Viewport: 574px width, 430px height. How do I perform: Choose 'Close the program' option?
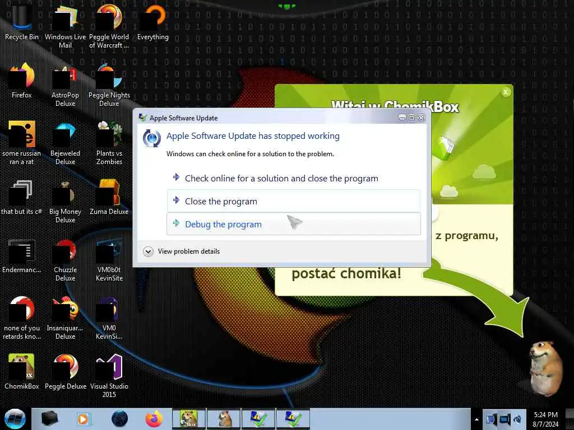294,201
